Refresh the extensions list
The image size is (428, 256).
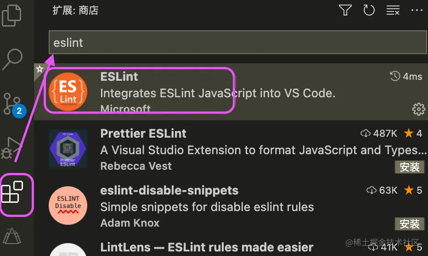(369, 11)
